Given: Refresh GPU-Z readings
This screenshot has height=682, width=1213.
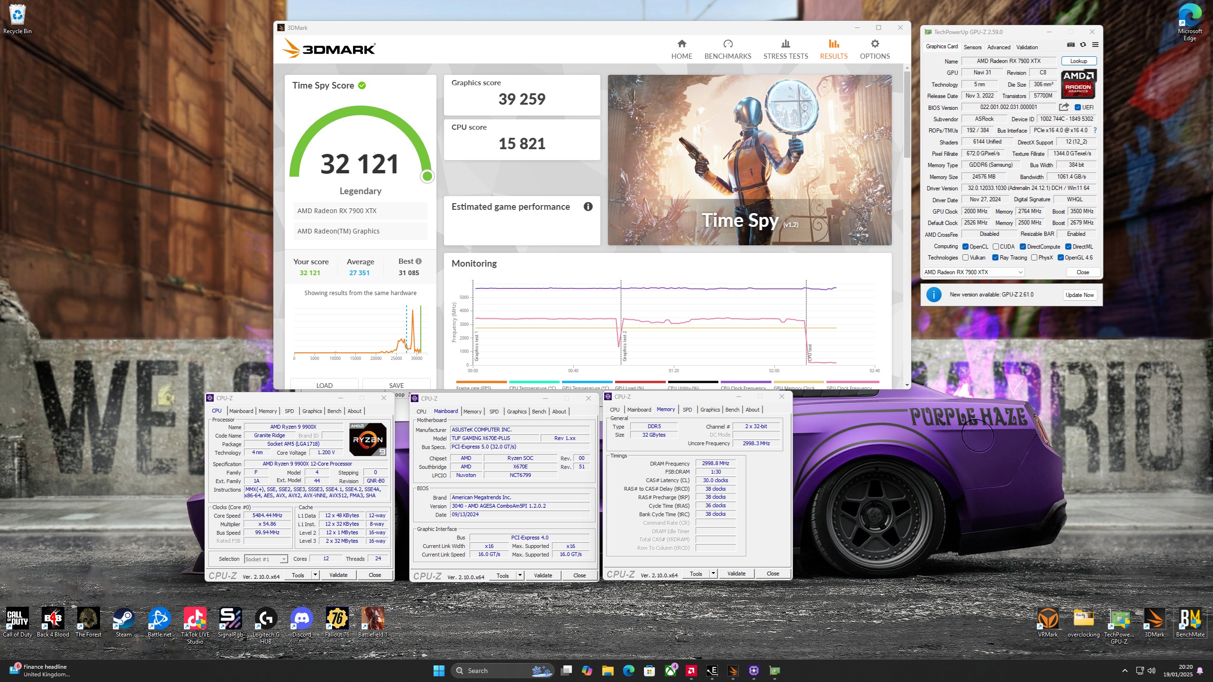Looking at the screenshot, I should click(x=1083, y=45).
